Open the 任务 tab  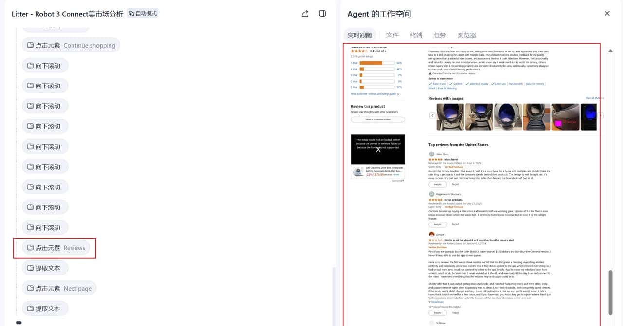click(440, 35)
